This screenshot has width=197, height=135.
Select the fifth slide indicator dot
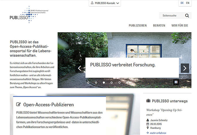pyautogui.click(x=119, y=83)
